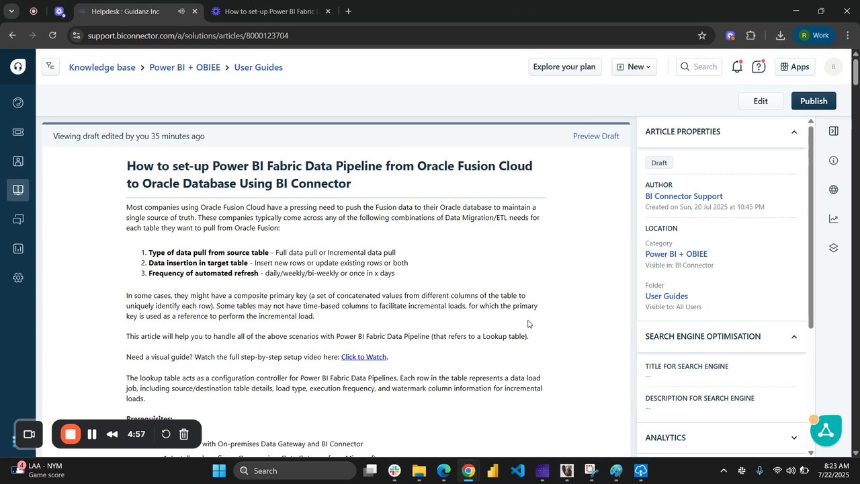Go to User Guides breadcrumb
The width and height of the screenshot is (860, 484).
[258, 67]
